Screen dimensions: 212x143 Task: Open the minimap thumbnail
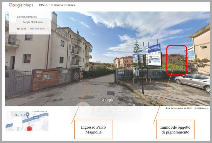(x=27, y=121)
